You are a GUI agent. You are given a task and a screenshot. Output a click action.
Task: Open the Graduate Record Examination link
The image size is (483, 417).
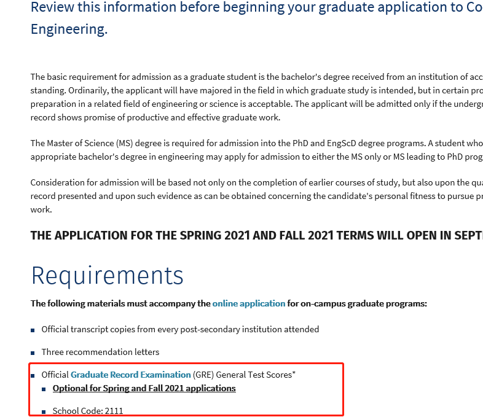click(x=131, y=375)
